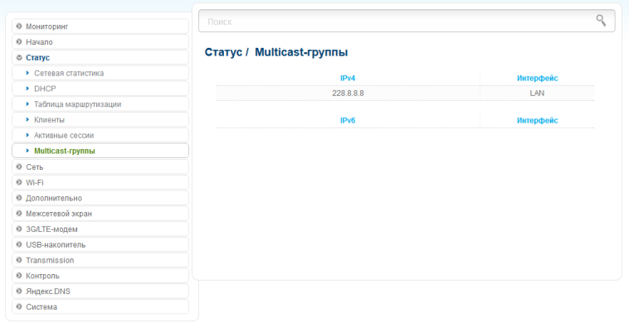Viewport: 629px width, 327px height.
Task: Click the Multicast-группы page title text
Action: tap(301, 52)
